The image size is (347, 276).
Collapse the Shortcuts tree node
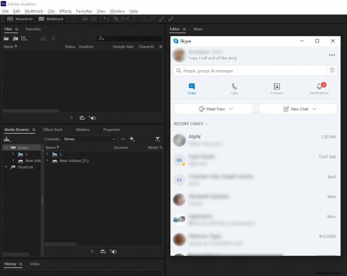click(x=6, y=167)
